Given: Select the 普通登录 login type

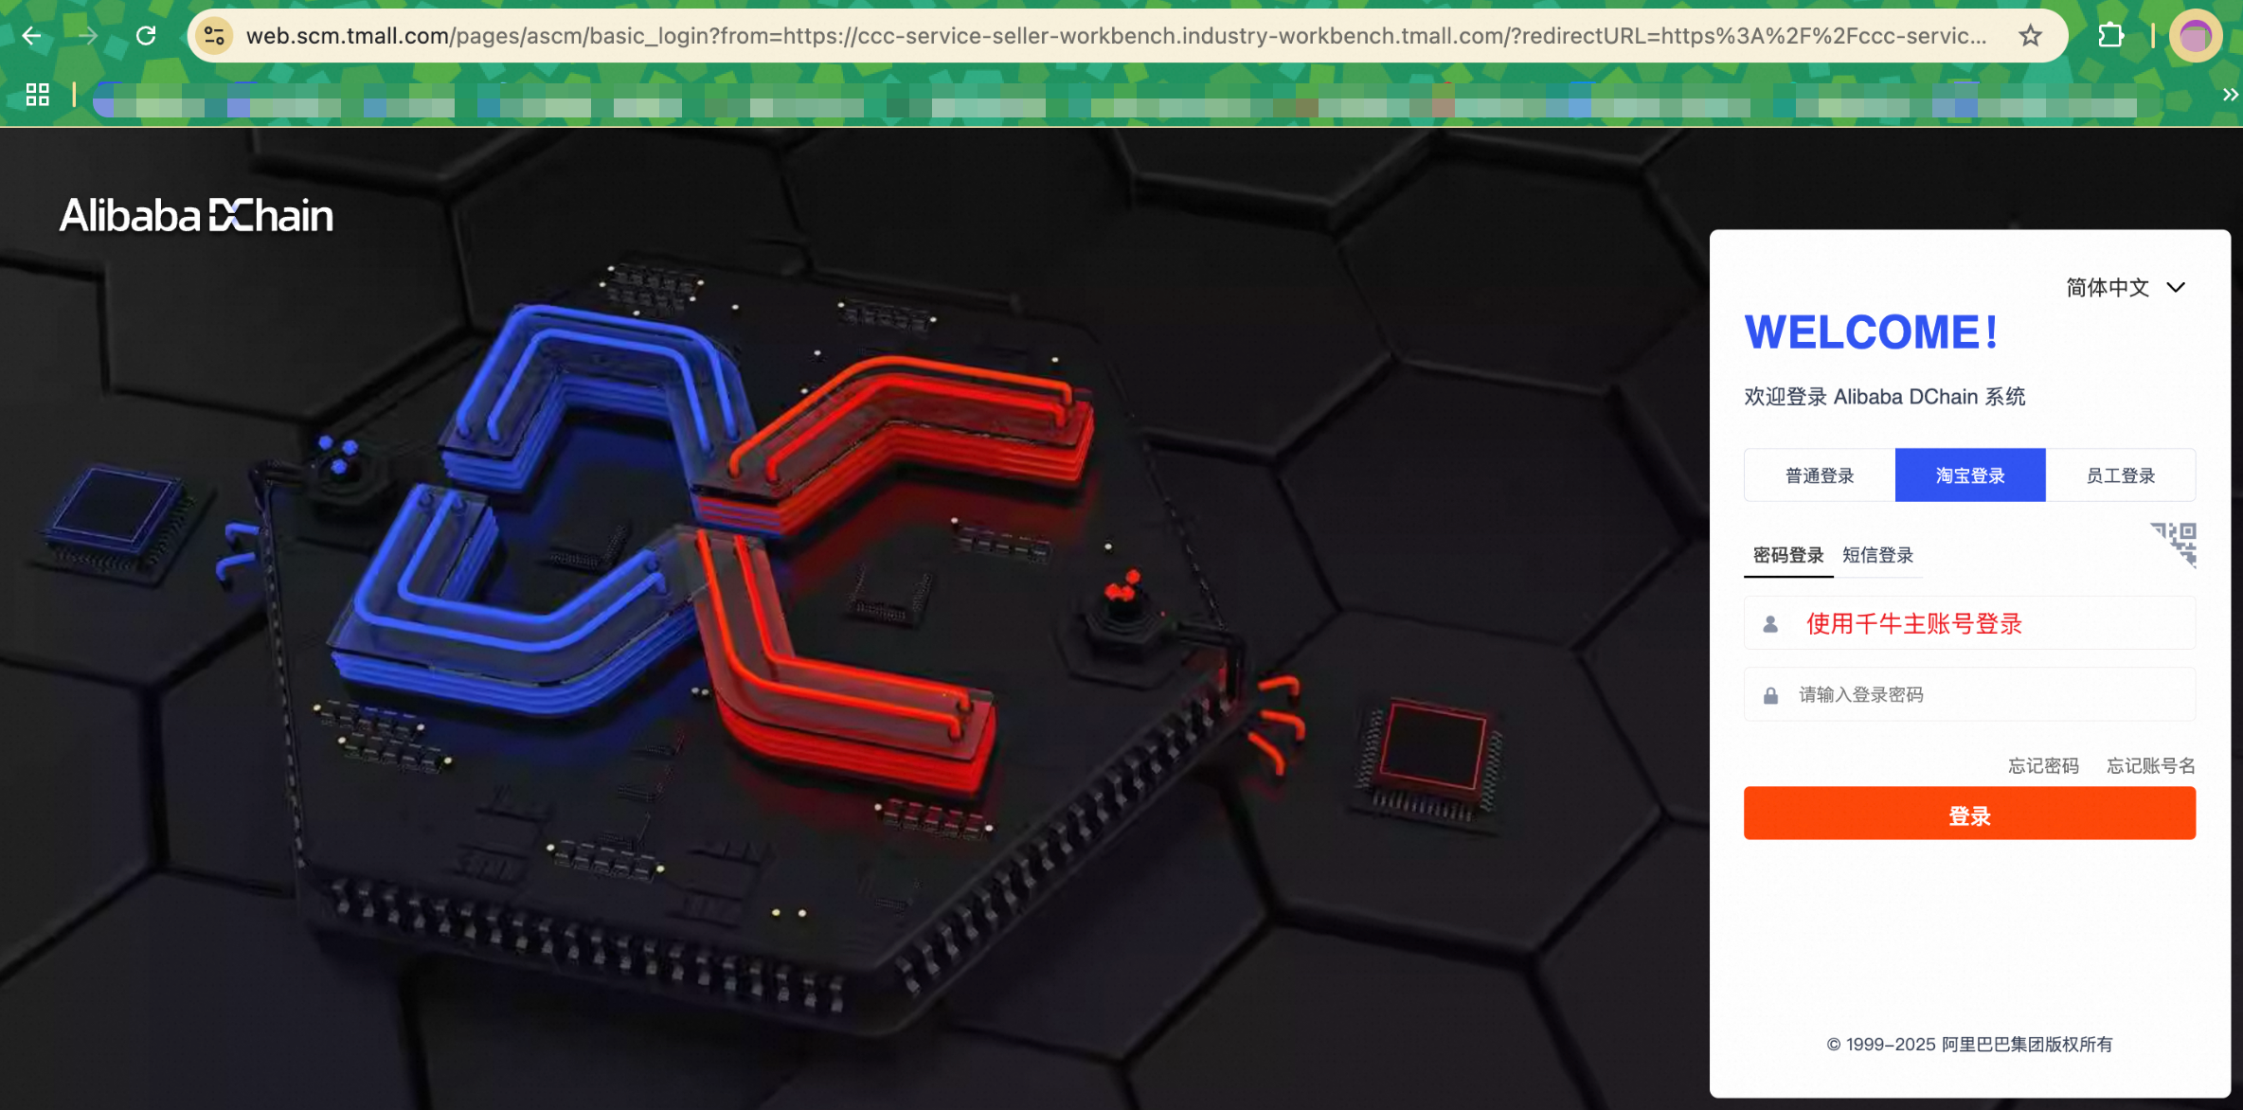Looking at the screenshot, I should [1820, 475].
